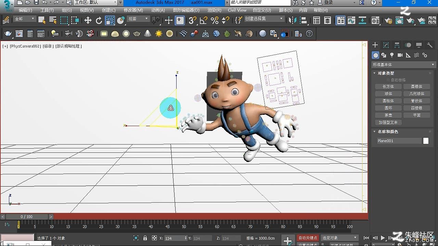Toggle the 3D Snaps button
This screenshot has height=246, width=438.
coord(193,20)
